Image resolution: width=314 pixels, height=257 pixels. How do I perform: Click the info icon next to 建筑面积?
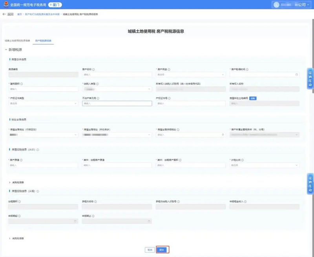[x=22, y=84]
